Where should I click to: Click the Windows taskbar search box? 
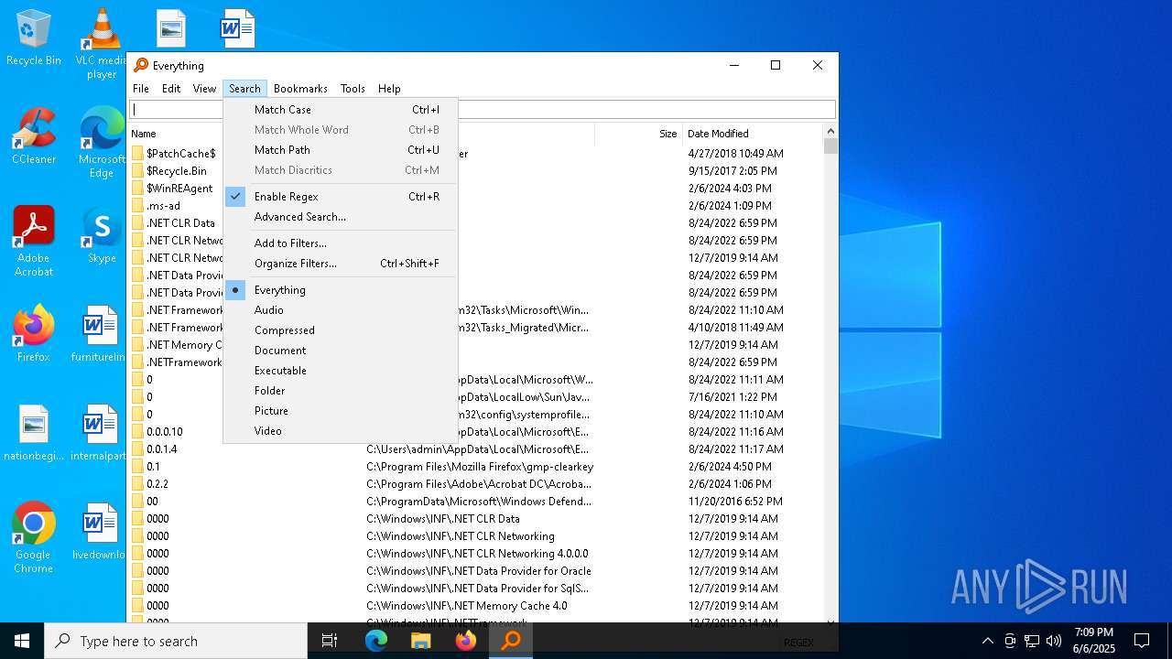click(176, 641)
